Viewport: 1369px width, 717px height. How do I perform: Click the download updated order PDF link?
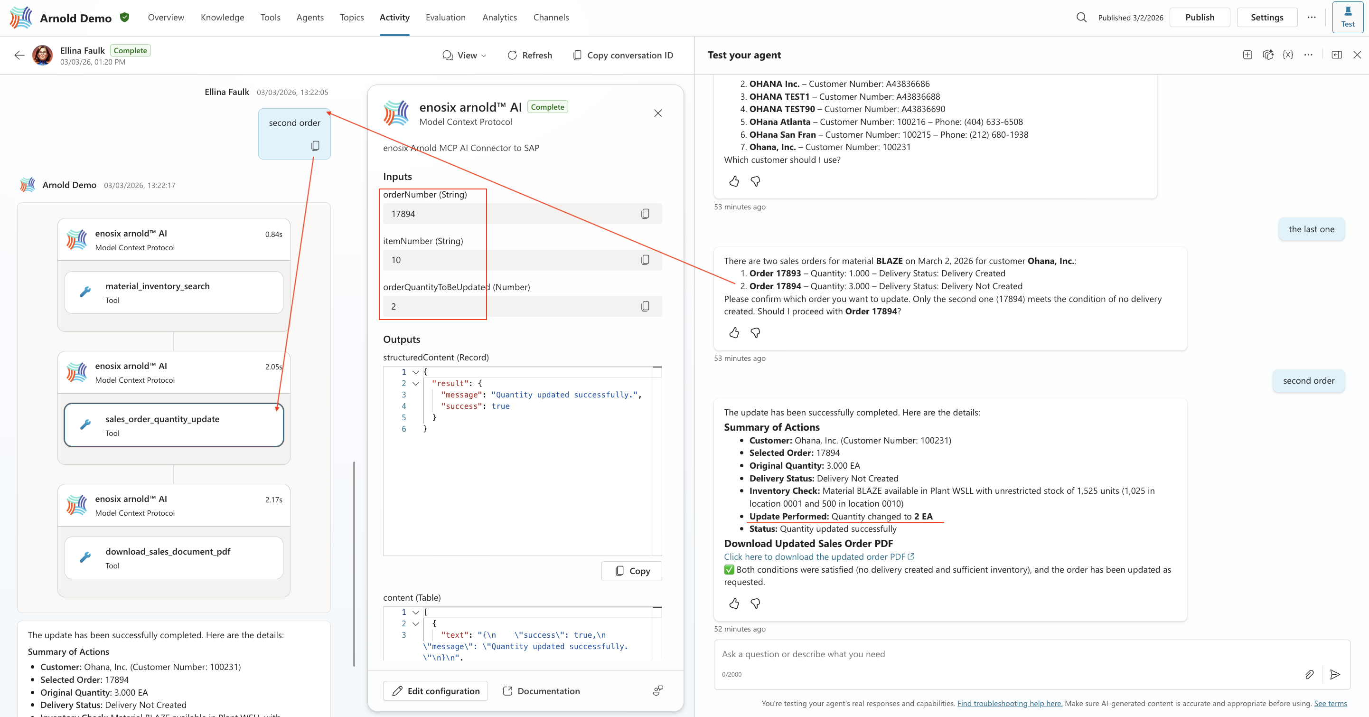[x=819, y=557]
